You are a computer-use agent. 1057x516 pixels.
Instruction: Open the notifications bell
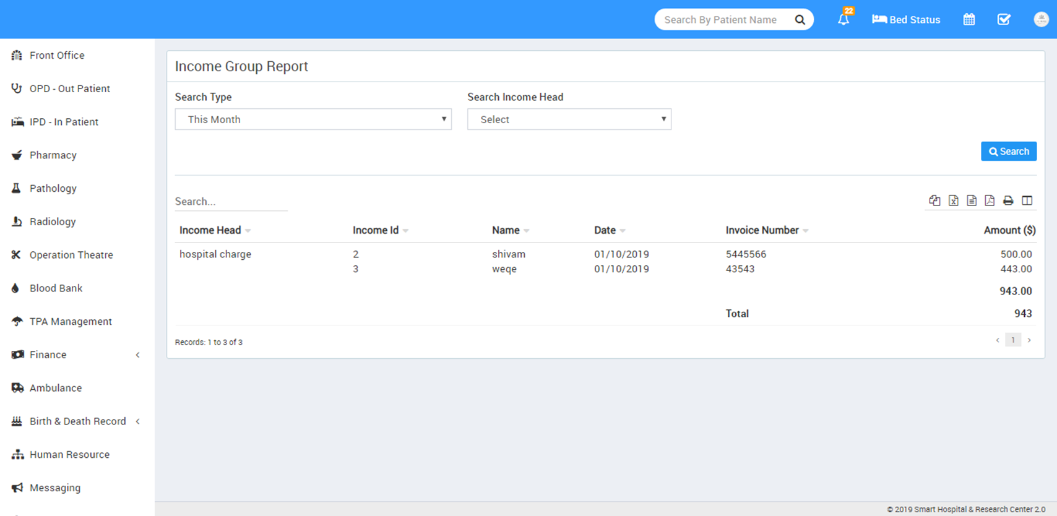pos(843,19)
